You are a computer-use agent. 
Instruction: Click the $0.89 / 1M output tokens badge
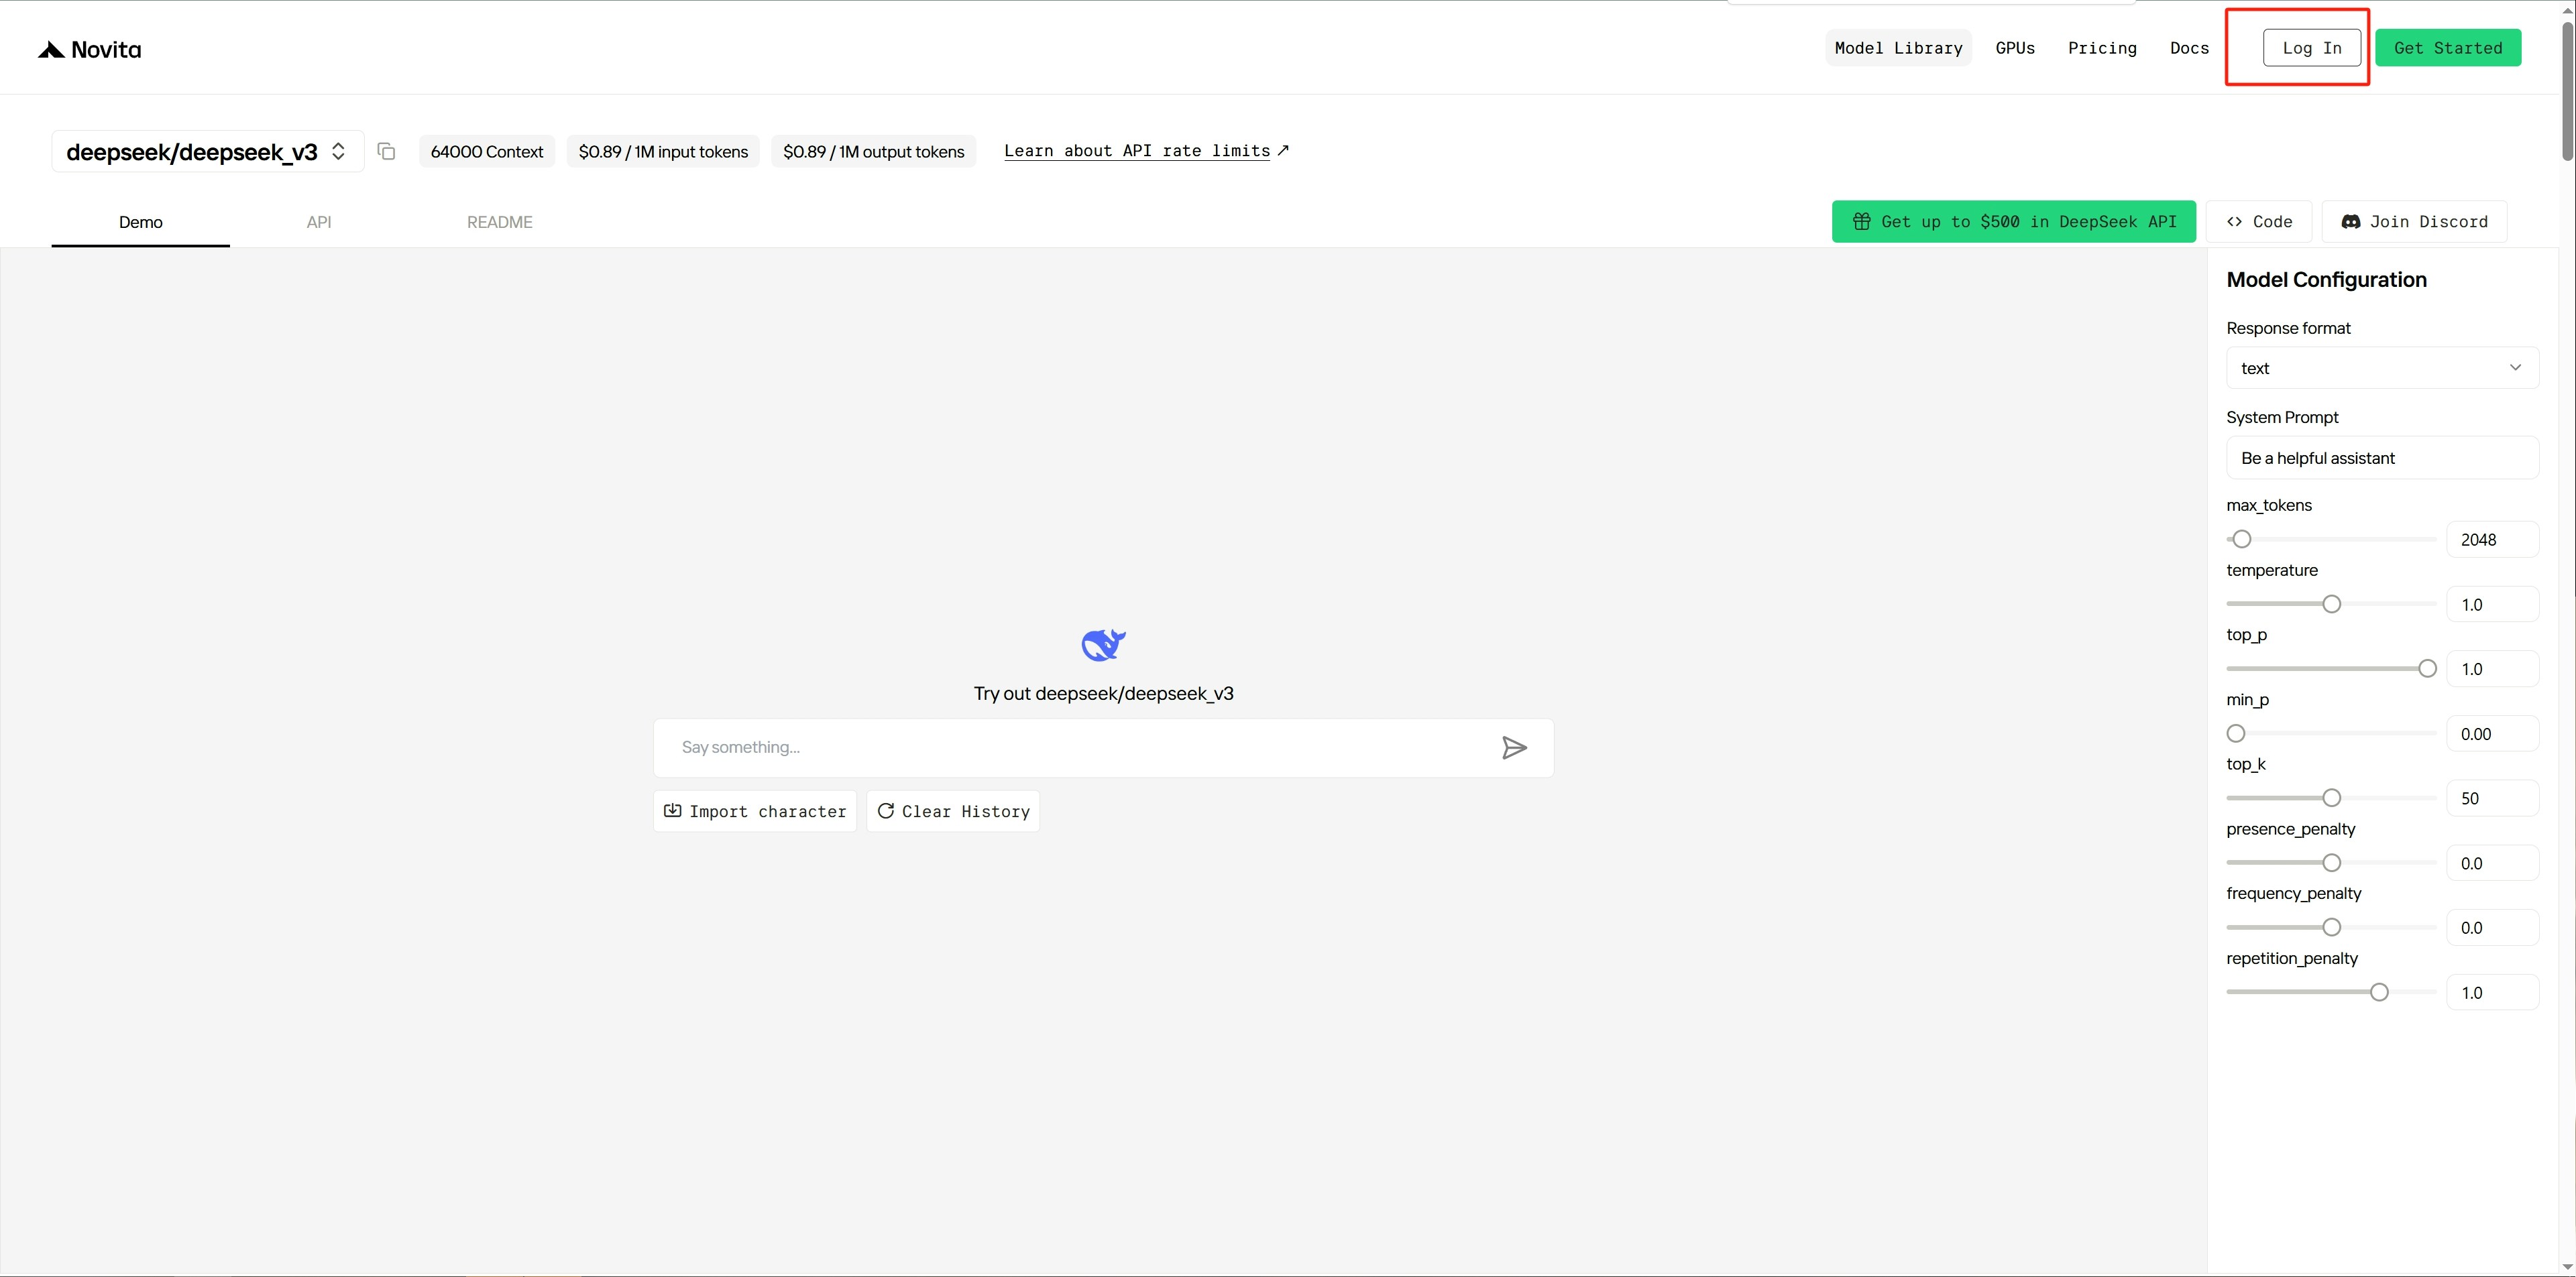coord(873,152)
